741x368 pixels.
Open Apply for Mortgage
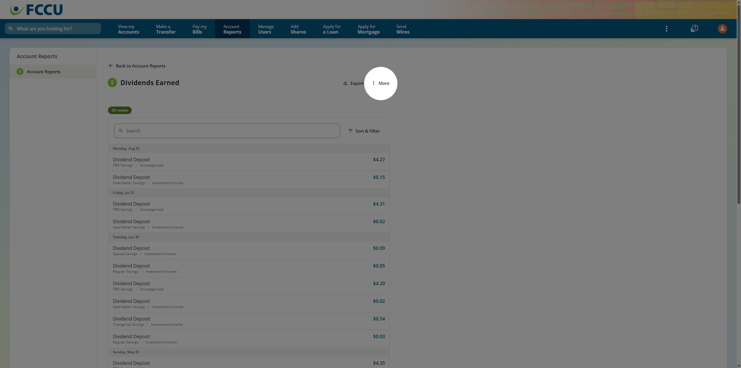point(368,29)
